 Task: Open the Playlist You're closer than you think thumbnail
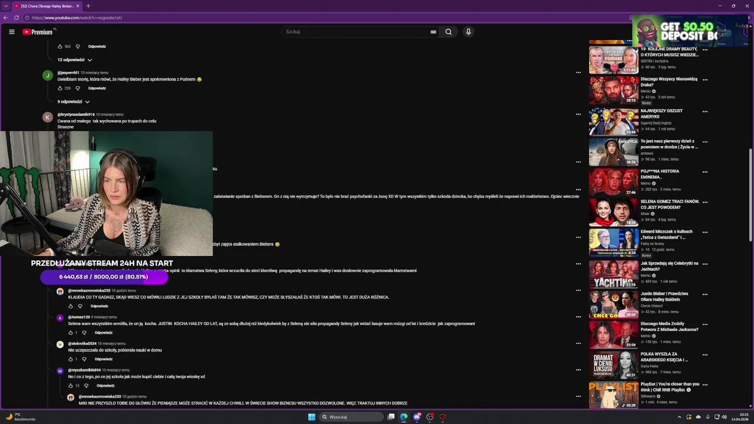point(613,395)
